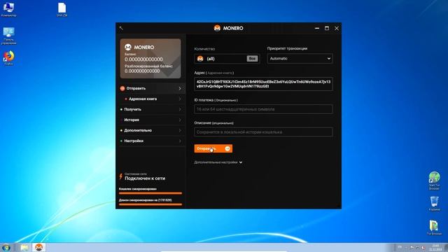Open the Компьютер desktop icon

[8, 9]
